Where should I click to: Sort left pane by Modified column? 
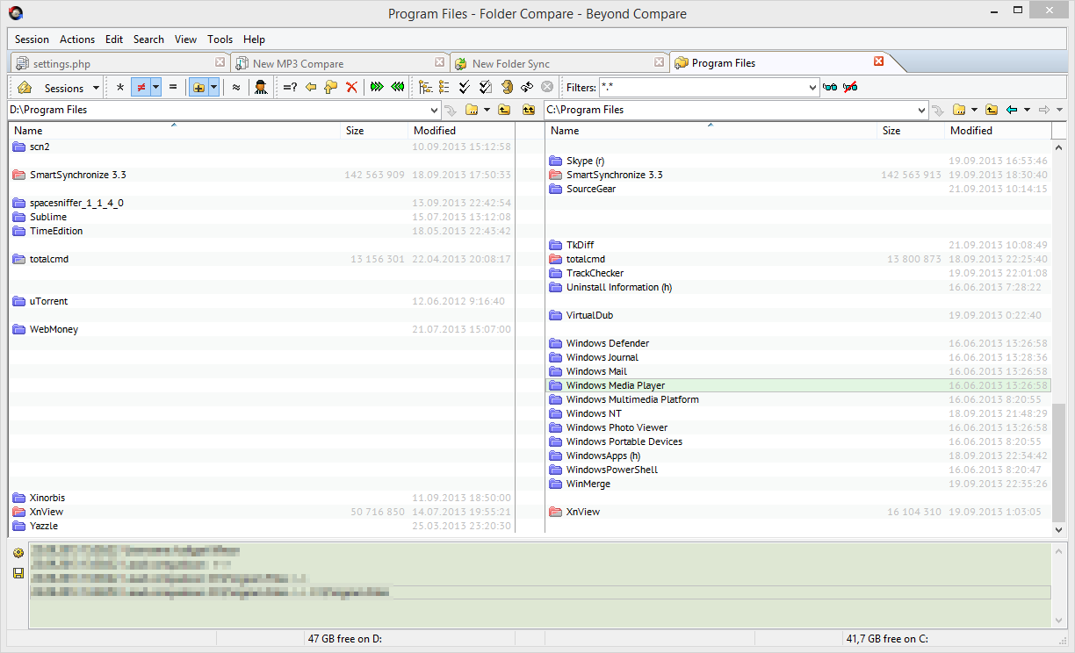pos(462,131)
